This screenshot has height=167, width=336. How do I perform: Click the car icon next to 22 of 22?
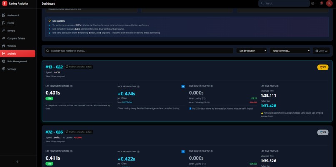point(317,51)
